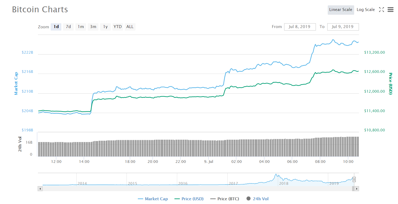Click the $198B market cap axis label
This screenshot has height=204, width=398.
[28, 130]
